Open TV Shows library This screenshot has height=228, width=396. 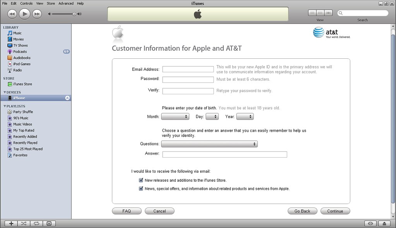(x=20, y=45)
